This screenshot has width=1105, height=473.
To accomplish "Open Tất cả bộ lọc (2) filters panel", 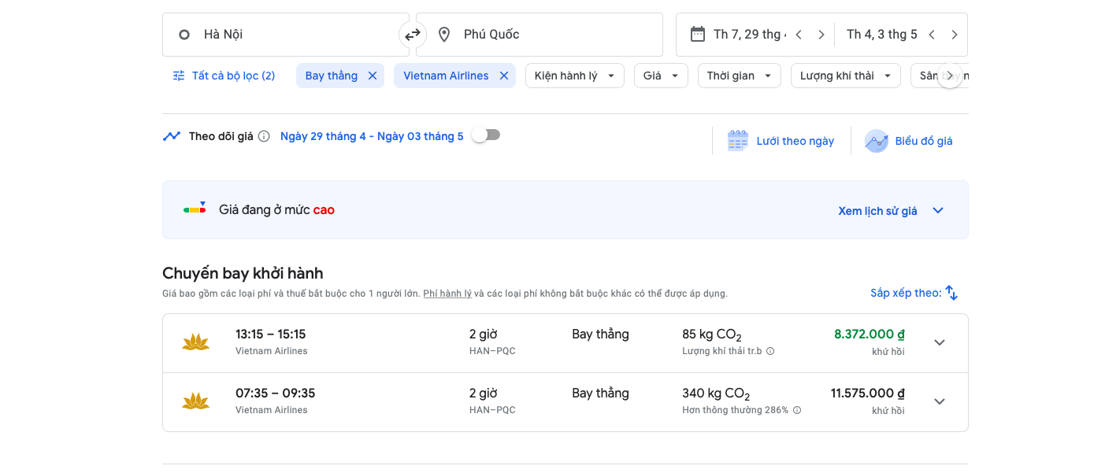I will 224,75.
